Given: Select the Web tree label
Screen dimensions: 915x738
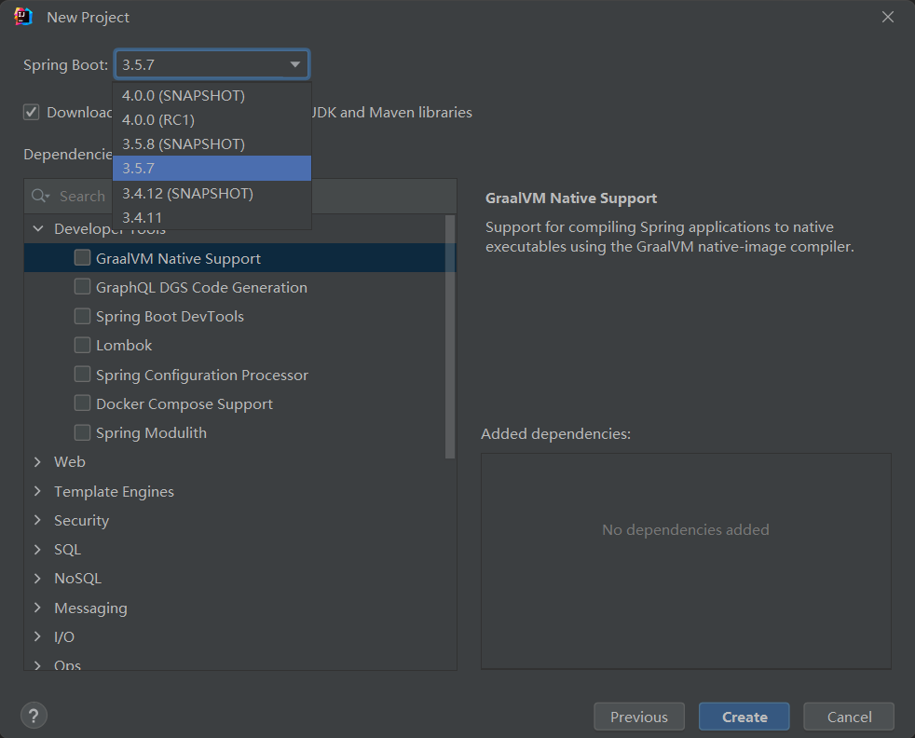Looking at the screenshot, I should [x=70, y=461].
